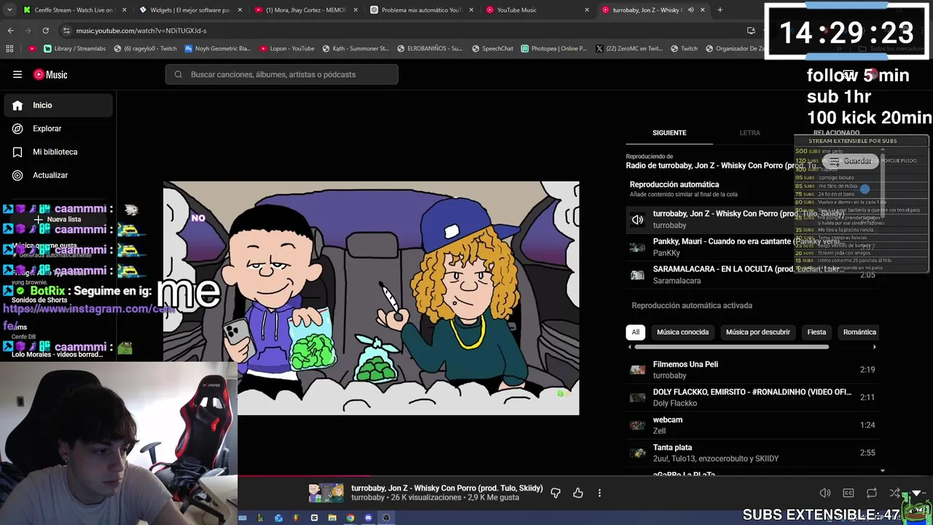Open the YouTube Music hamburger menu
This screenshot has height=525, width=933.
pyautogui.click(x=17, y=74)
